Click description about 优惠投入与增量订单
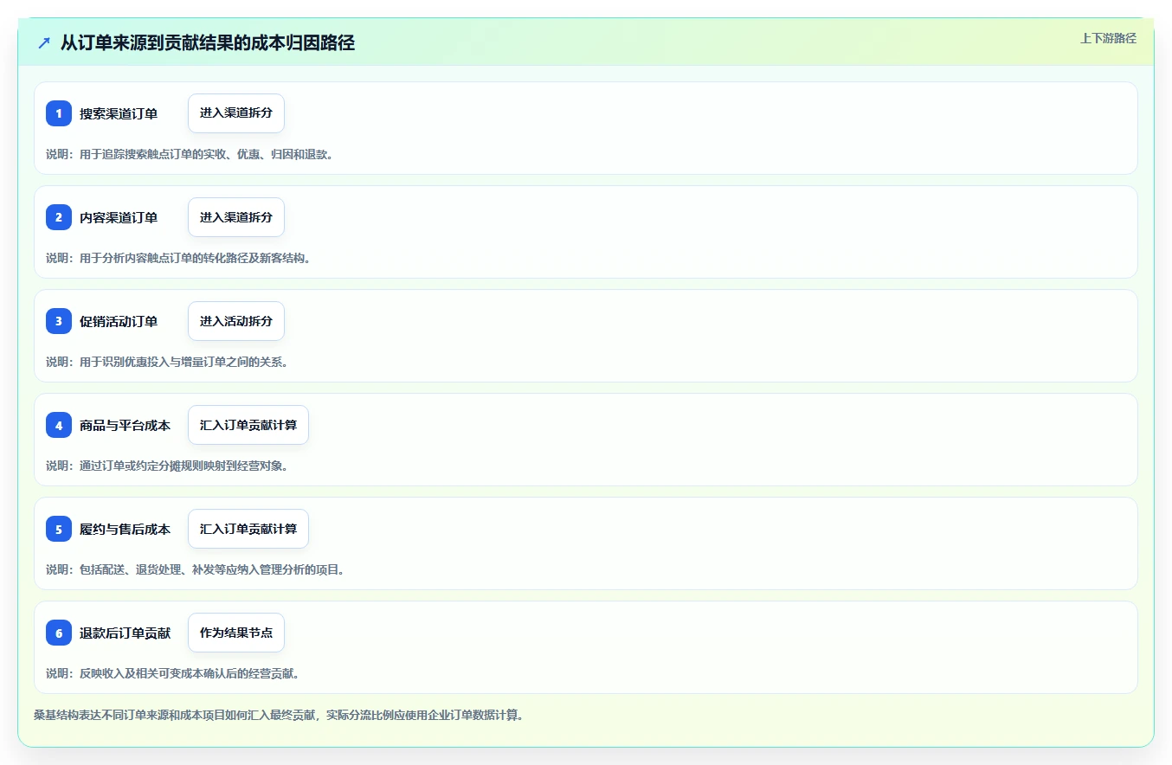The height and width of the screenshot is (765, 1172). 167,362
